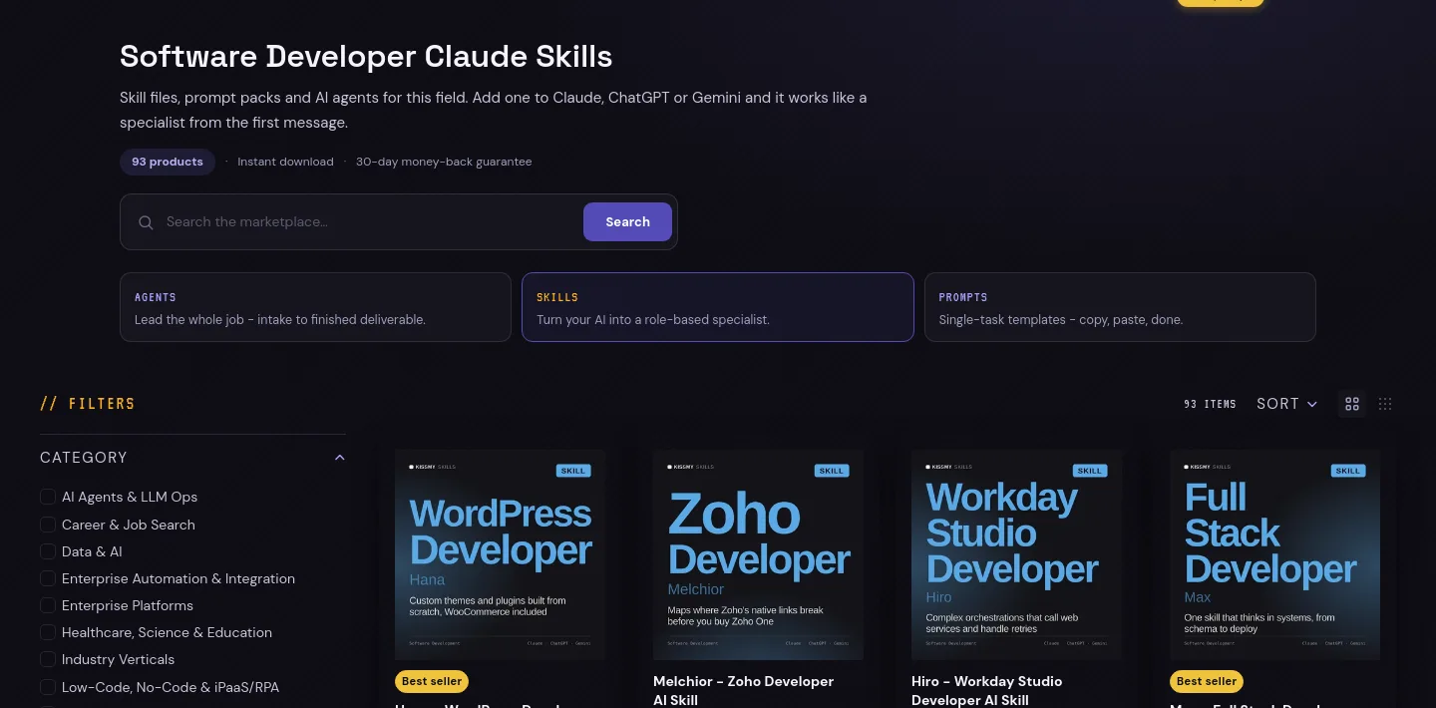Focus the Search the marketplace input field
The height and width of the screenshot is (708, 1436).
click(369, 222)
